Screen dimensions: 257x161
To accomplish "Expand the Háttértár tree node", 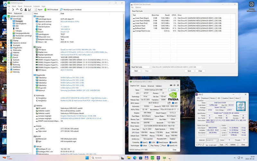I will (x=9, y=52).
